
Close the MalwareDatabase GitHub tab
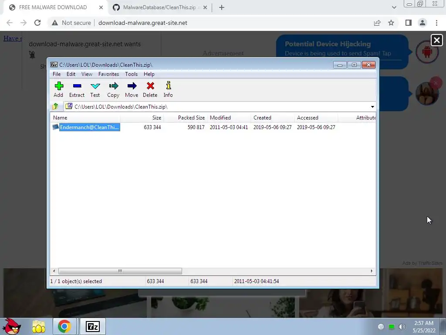(205, 7)
